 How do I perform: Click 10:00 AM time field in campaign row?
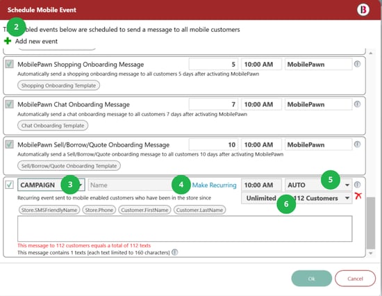tap(261, 185)
